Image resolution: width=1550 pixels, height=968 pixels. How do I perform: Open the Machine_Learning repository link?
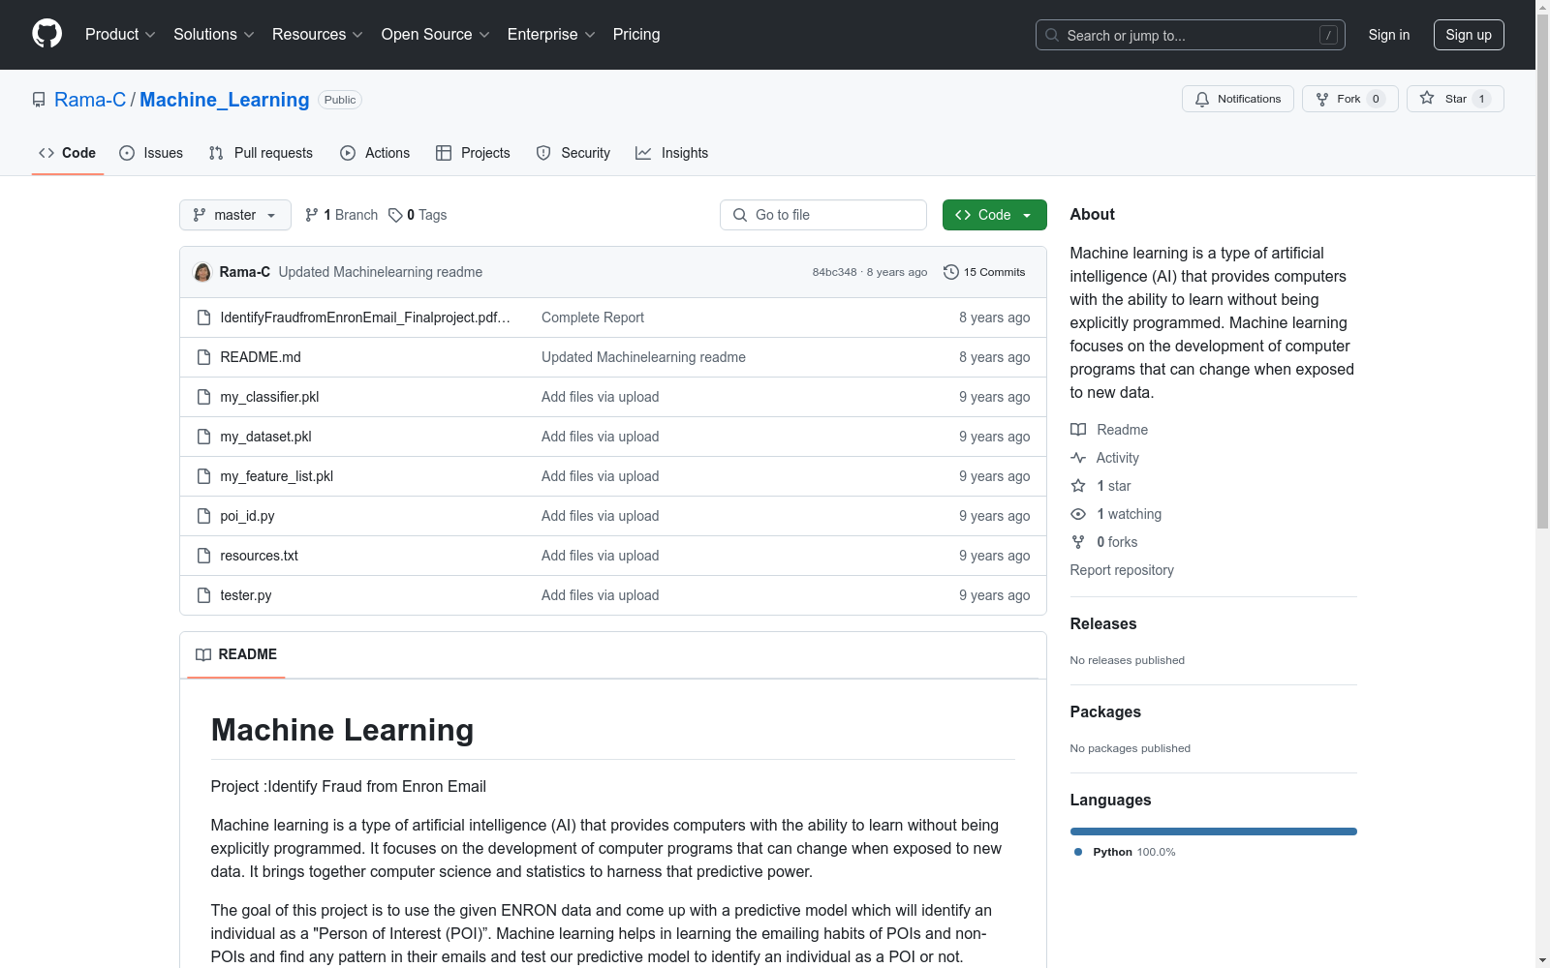(225, 100)
